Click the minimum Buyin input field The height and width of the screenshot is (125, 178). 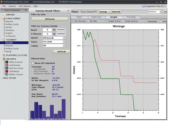[47, 30]
